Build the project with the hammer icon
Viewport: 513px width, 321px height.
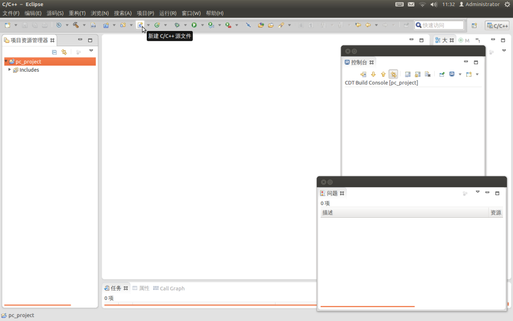[75, 25]
